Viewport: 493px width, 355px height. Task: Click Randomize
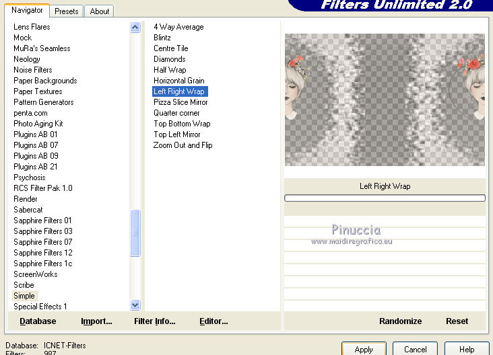(x=400, y=321)
